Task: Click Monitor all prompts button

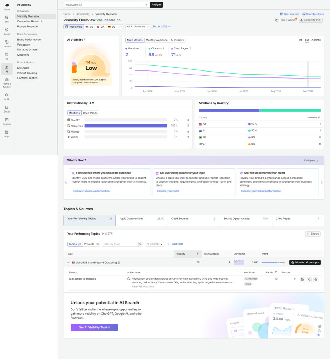Action: click(305, 262)
